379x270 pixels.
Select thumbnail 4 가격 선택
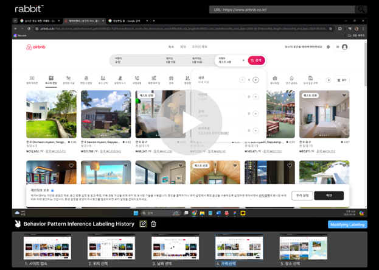click(239, 249)
